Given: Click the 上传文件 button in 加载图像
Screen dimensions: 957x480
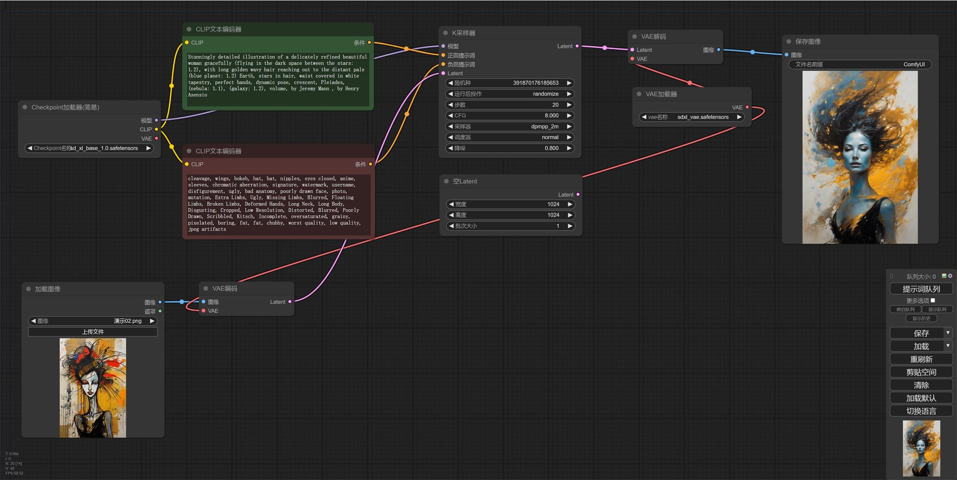Looking at the screenshot, I should pos(93,332).
